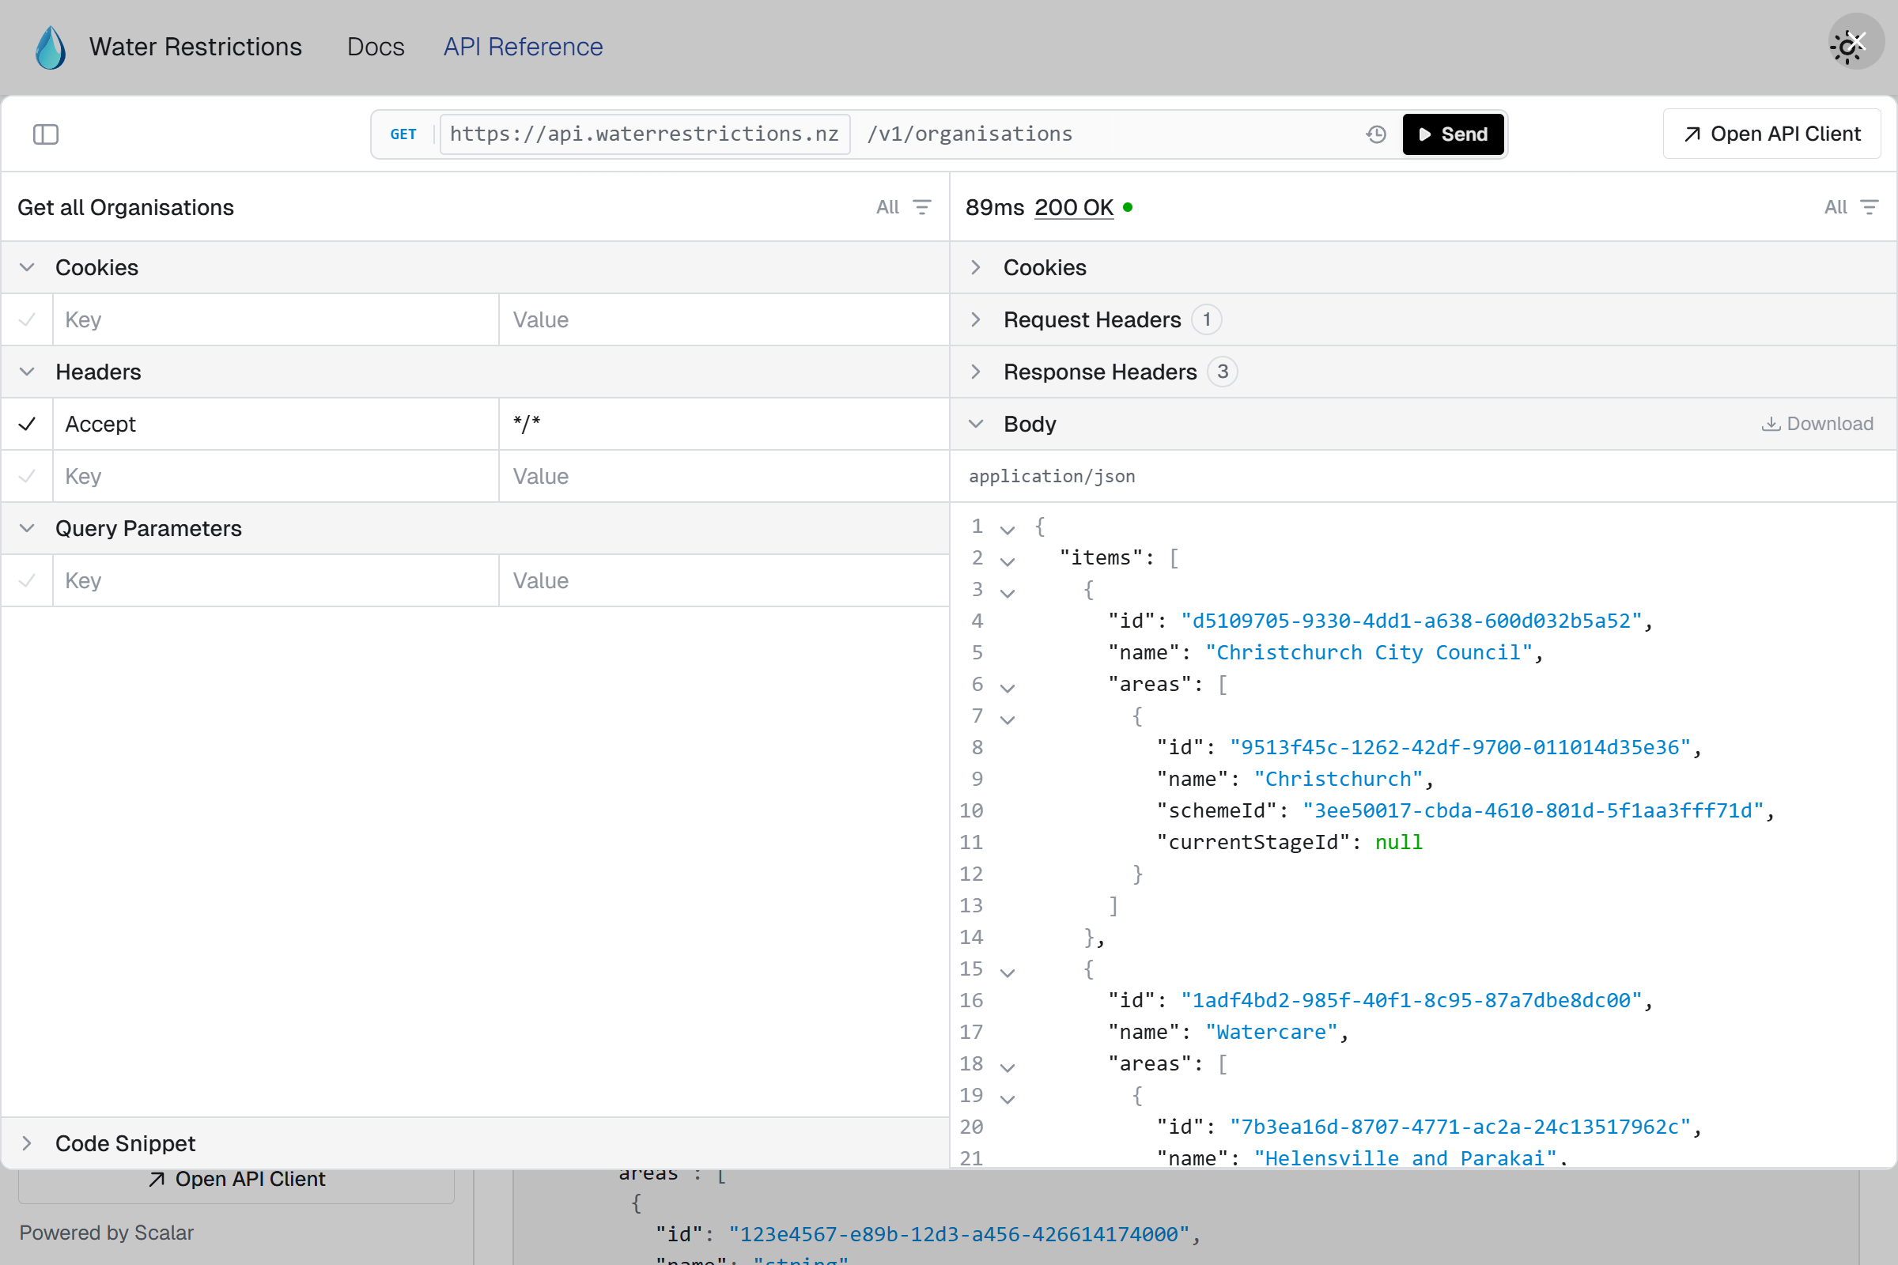Screen dimensions: 1898x1265
Task: Collapse the Query Parameters section
Action: click(27, 528)
